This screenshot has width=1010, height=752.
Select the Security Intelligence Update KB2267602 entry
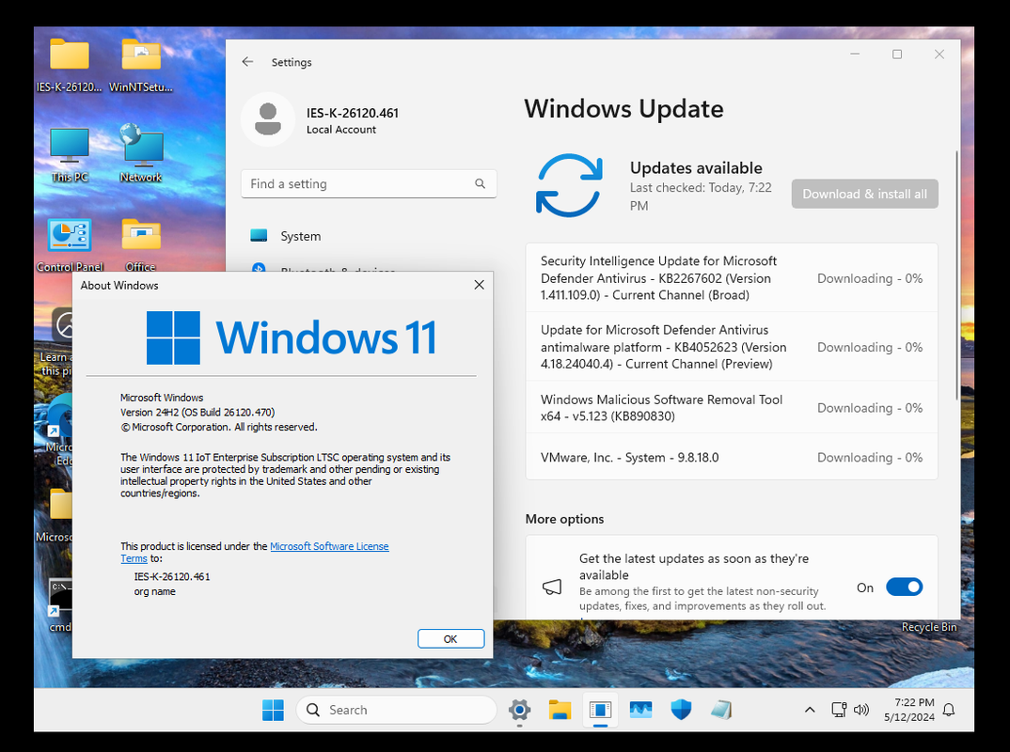tap(732, 278)
